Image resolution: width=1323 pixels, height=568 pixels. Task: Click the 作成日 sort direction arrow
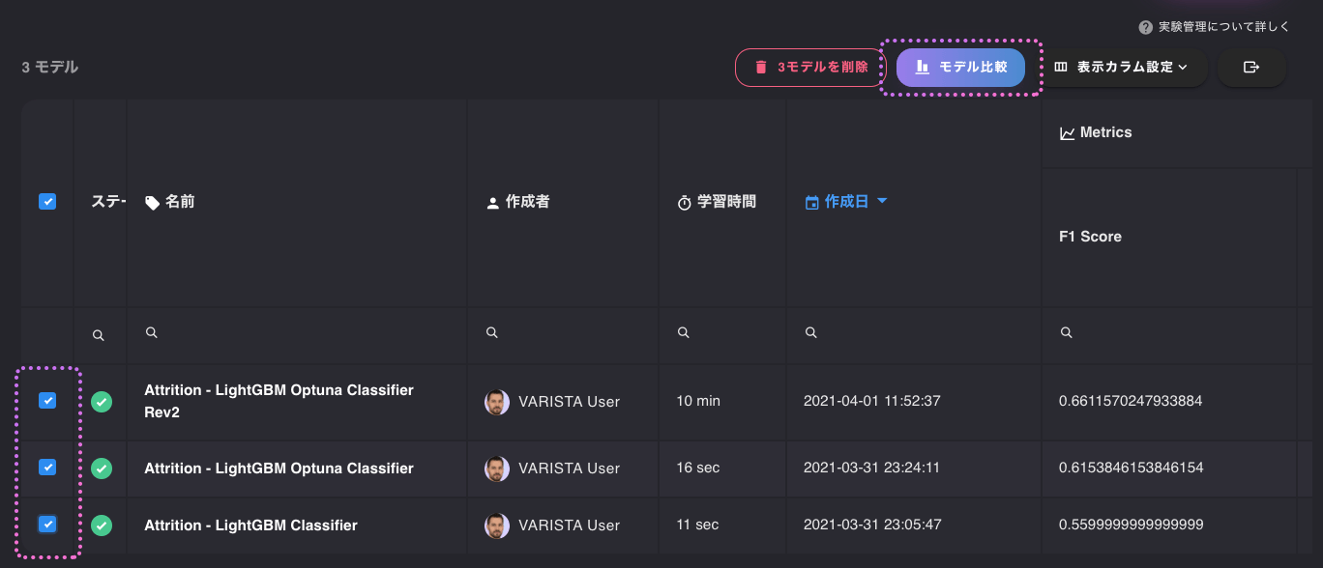(x=881, y=202)
